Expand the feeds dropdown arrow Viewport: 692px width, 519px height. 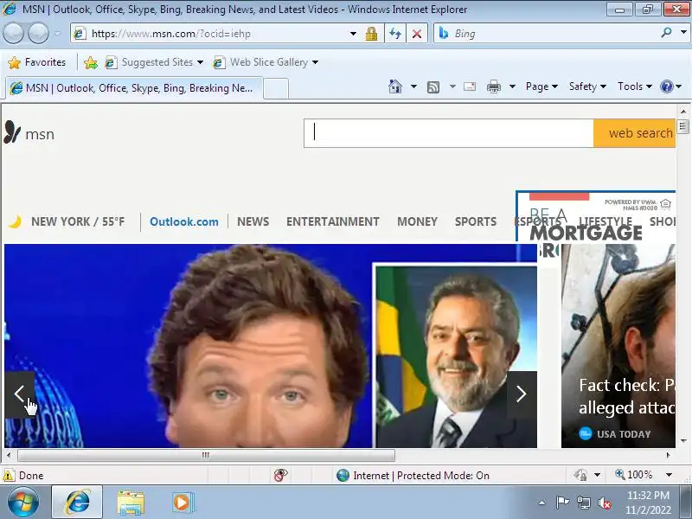point(452,86)
